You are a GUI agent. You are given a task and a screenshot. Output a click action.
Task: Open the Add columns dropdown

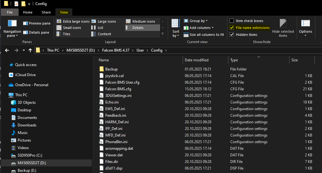[199, 28]
